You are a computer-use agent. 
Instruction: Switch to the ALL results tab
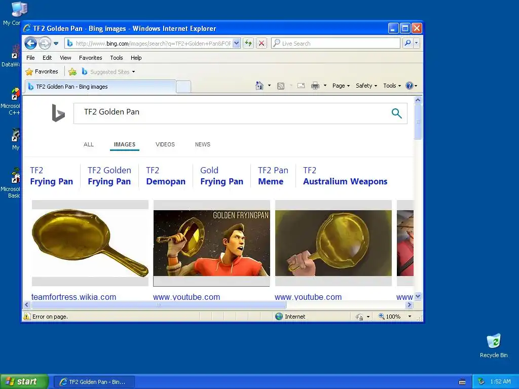click(89, 144)
